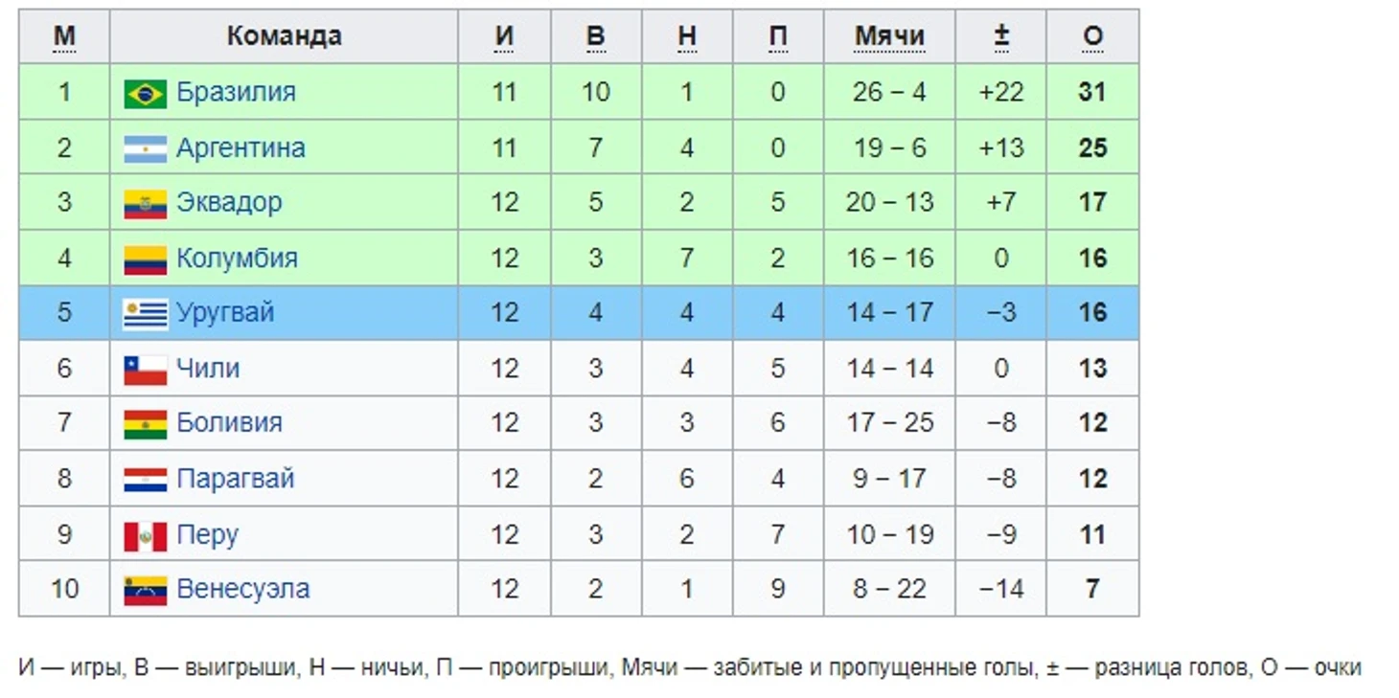
Task: Follow the Венесуэла link
Action: (x=242, y=589)
